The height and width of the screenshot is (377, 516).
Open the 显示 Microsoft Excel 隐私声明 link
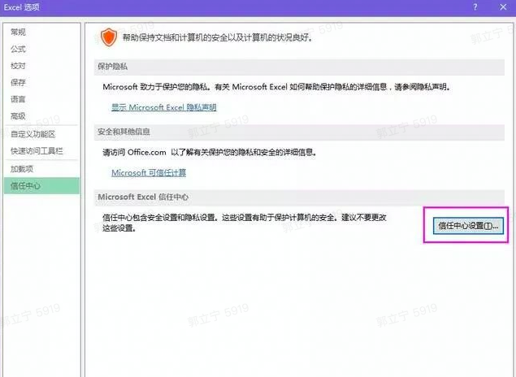click(x=163, y=107)
